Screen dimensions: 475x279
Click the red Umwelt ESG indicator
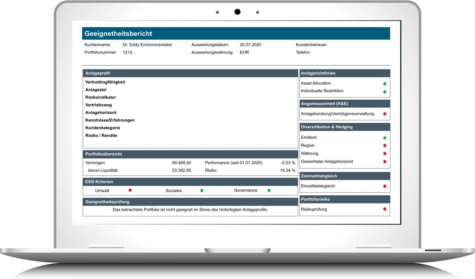130,190
